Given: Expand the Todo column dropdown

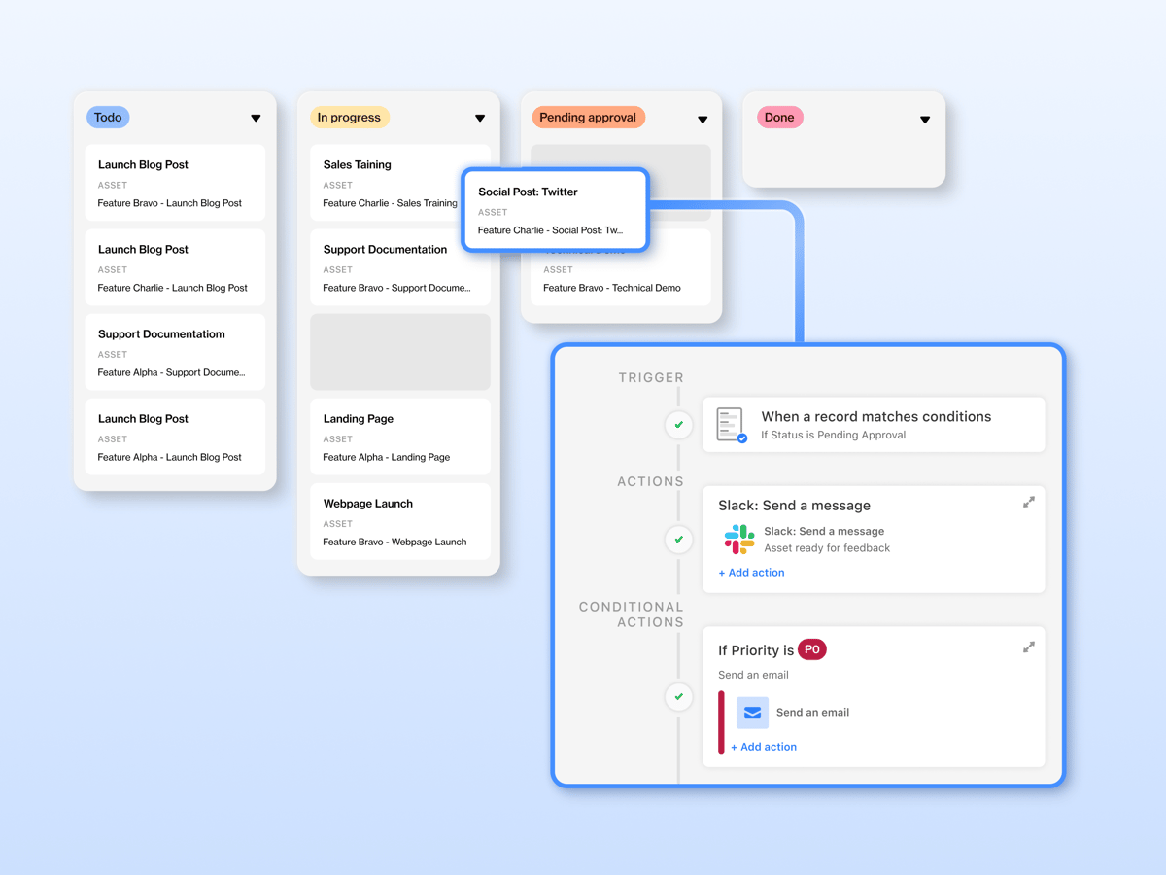Looking at the screenshot, I should point(256,119).
